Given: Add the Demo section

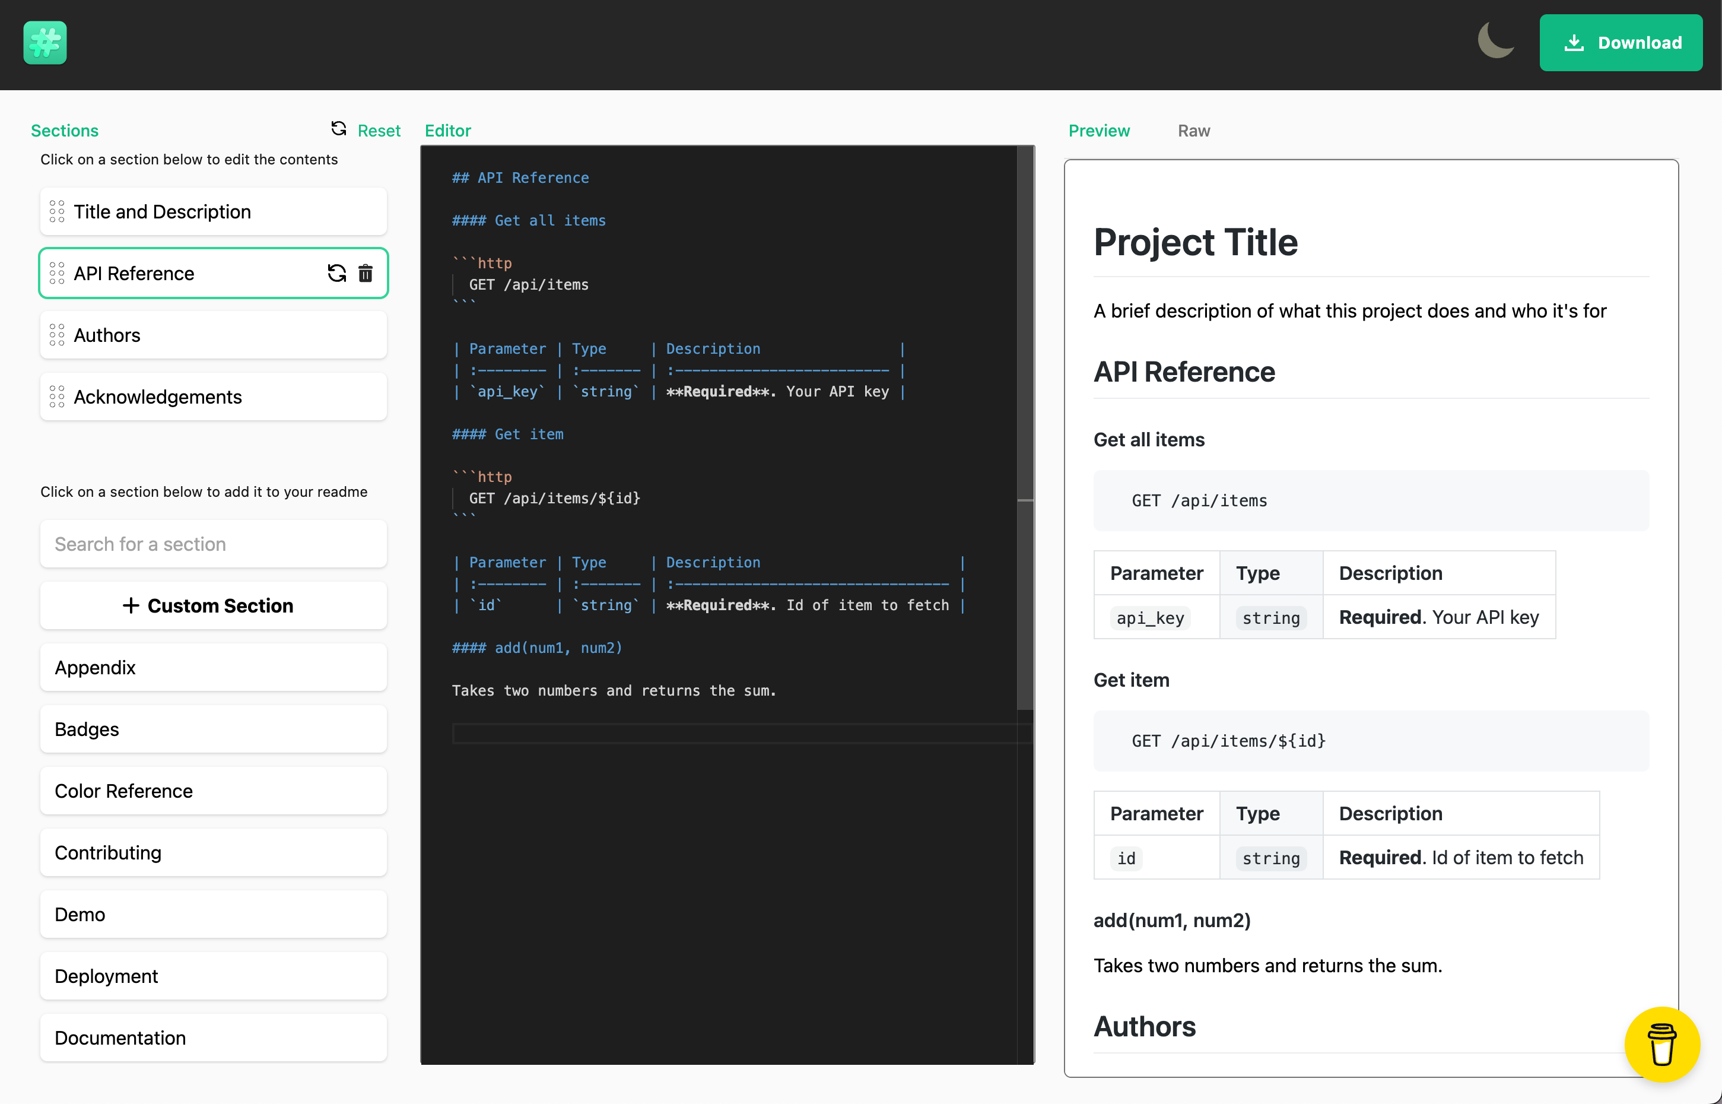Looking at the screenshot, I should (214, 914).
